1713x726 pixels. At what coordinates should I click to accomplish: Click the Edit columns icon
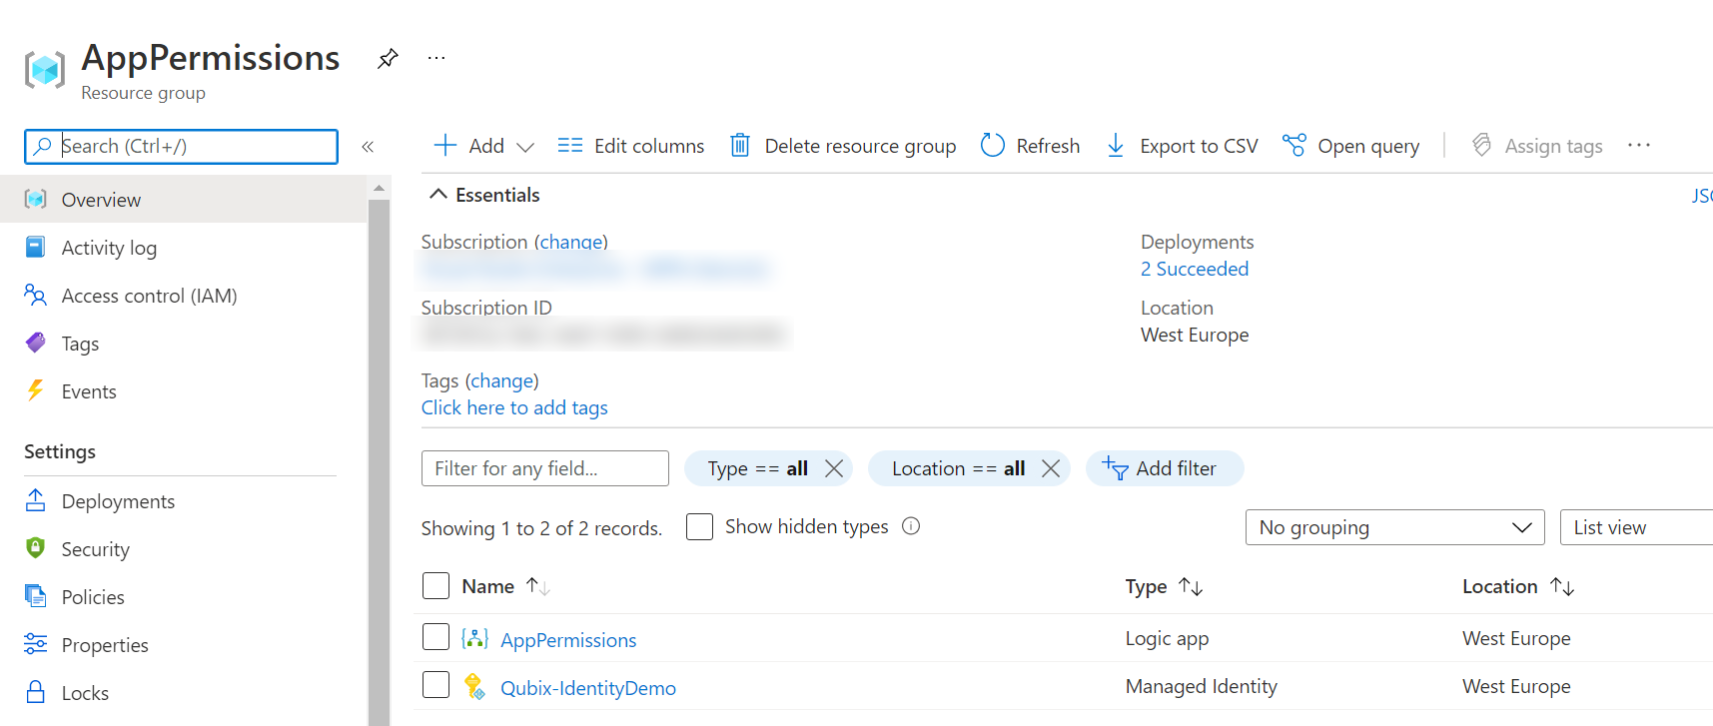pos(570,146)
